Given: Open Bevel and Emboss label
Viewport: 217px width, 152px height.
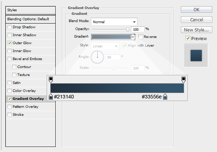Looking at the screenshot, I should [27, 59].
